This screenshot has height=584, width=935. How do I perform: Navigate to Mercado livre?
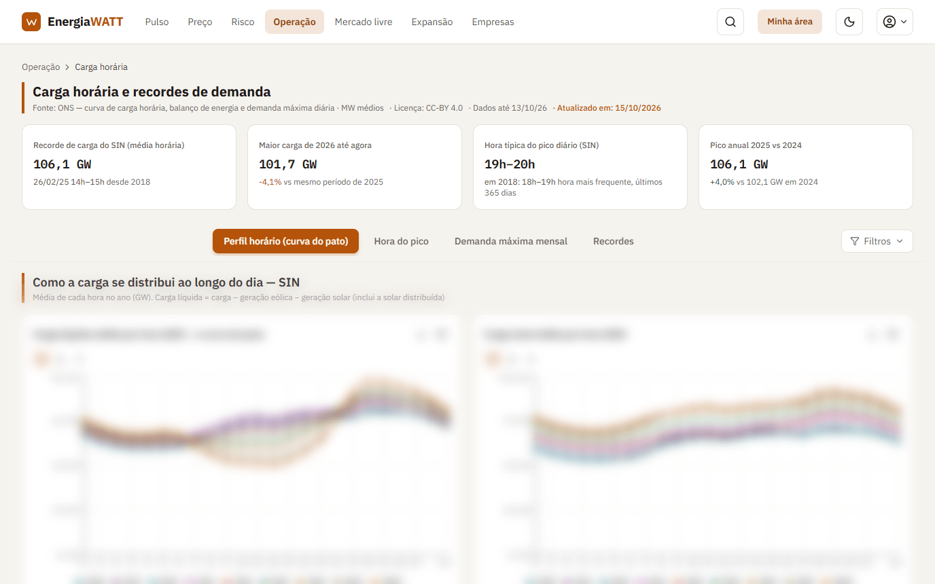[x=364, y=22]
